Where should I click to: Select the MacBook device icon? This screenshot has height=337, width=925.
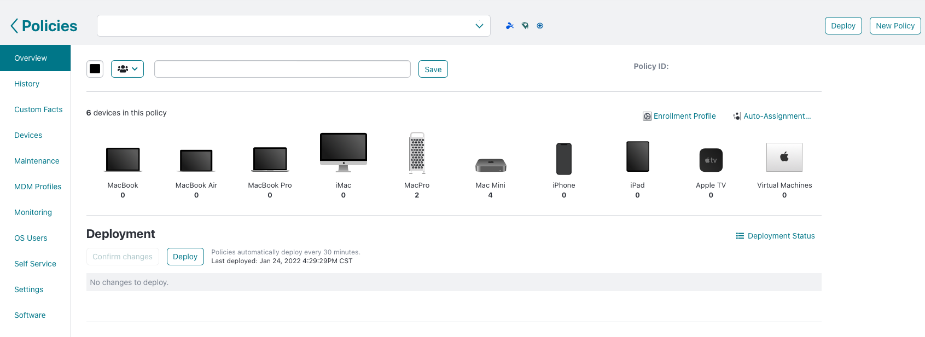pyautogui.click(x=123, y=160)
